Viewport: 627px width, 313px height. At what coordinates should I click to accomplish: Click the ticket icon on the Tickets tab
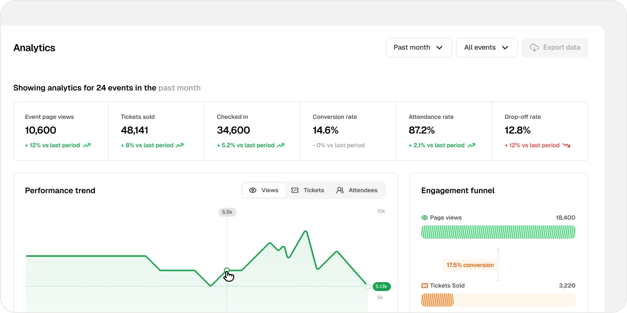295,190
